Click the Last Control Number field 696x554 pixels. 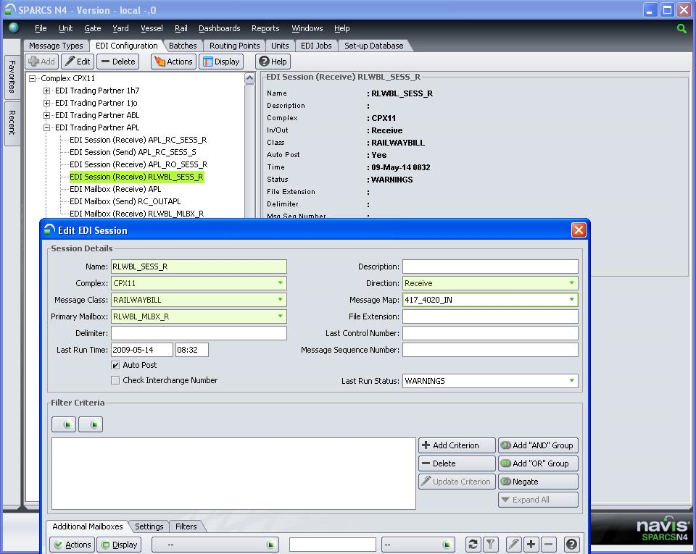point(490,333)
